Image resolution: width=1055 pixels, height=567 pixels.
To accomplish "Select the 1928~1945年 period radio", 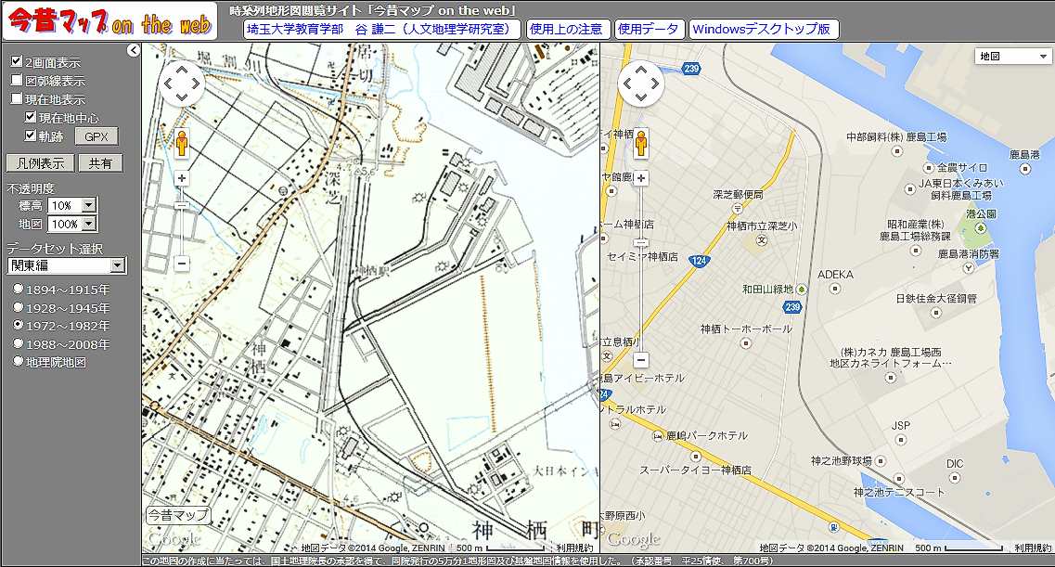I will coord(19,307).
